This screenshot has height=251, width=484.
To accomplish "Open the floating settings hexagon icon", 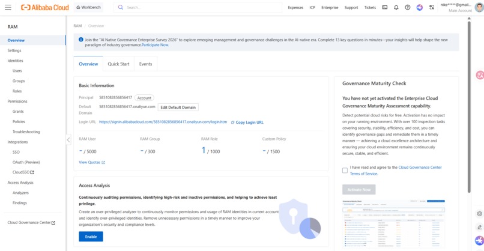I will pyautogui.click(x=479, y=214).
